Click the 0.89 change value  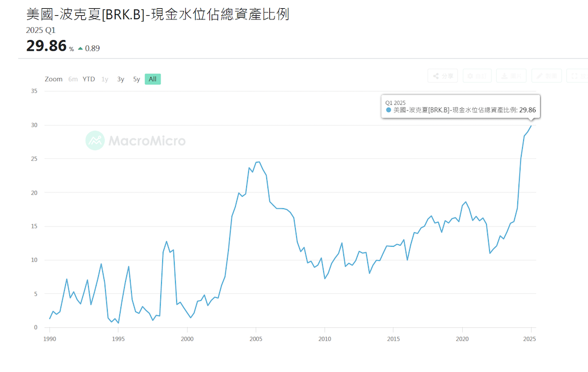[x=92, y=48]
